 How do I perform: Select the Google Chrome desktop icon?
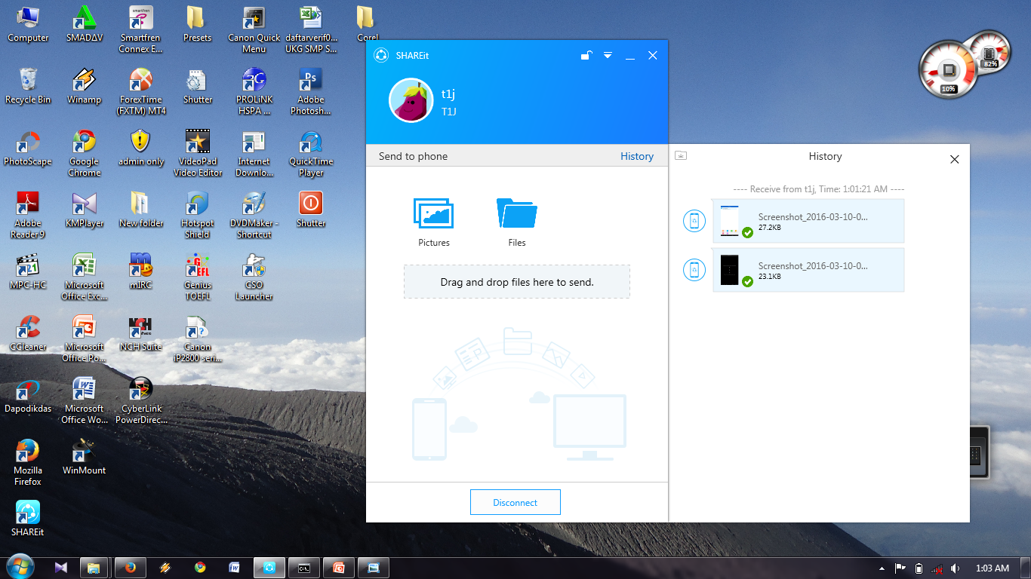click(85, 153)
